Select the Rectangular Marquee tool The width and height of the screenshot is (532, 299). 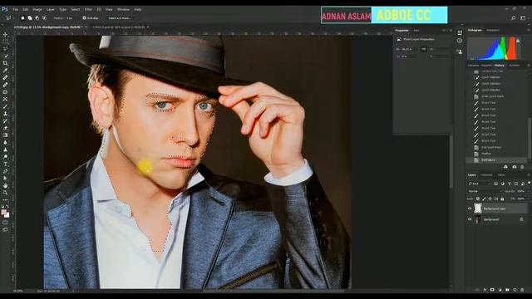pos(5,42)
